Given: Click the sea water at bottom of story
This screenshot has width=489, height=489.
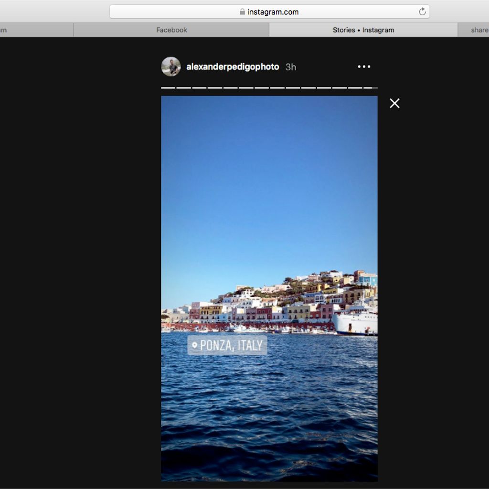Looking at the screenshot, I should [269, 430].
